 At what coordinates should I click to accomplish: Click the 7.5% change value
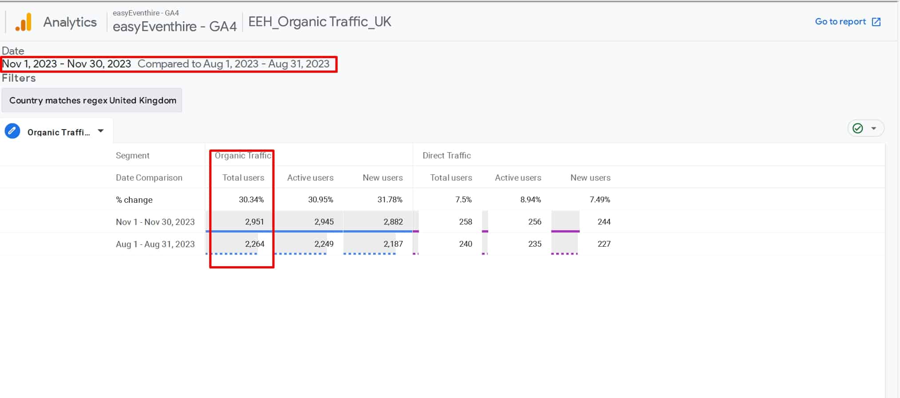click(x=463, y=200)
